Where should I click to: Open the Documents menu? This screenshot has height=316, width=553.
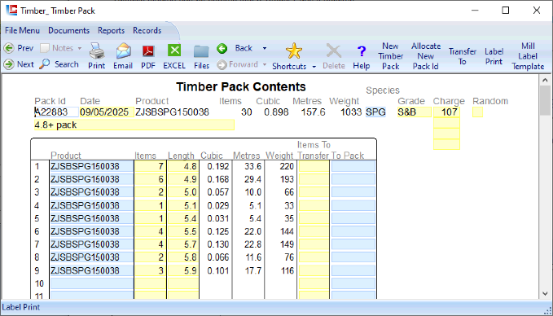(x=68, y=30)
